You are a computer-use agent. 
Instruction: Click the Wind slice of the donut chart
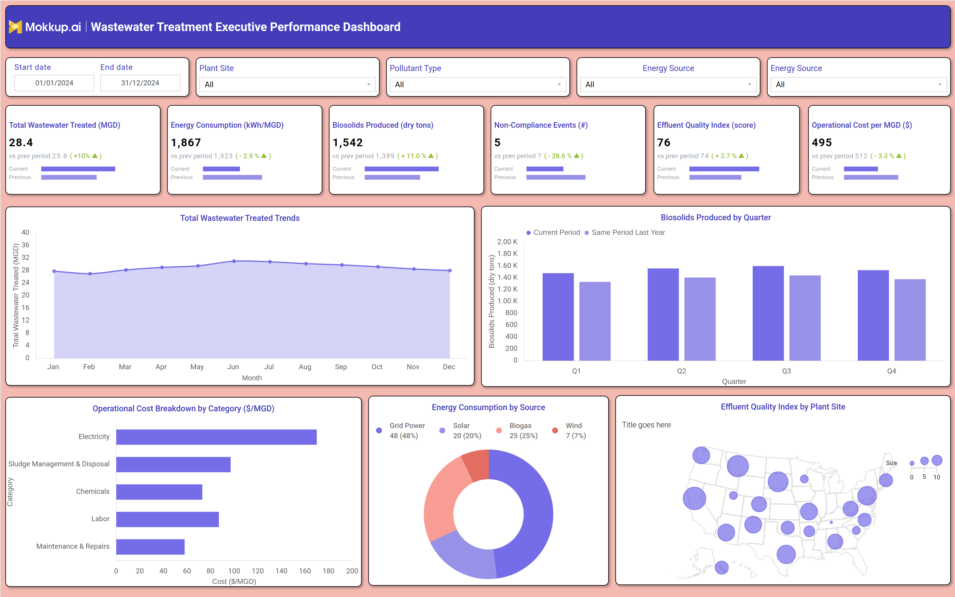[x=478, y=466]
